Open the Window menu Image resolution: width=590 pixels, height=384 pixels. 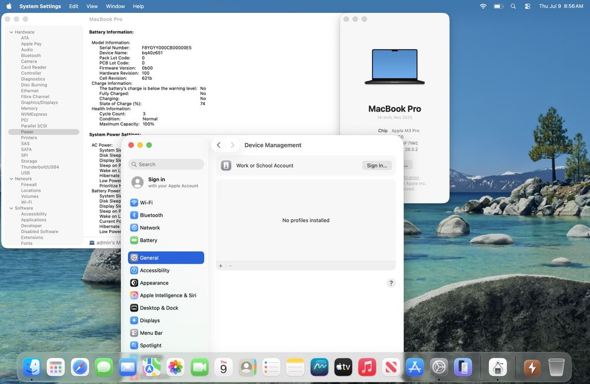click(x=115, y=6)
